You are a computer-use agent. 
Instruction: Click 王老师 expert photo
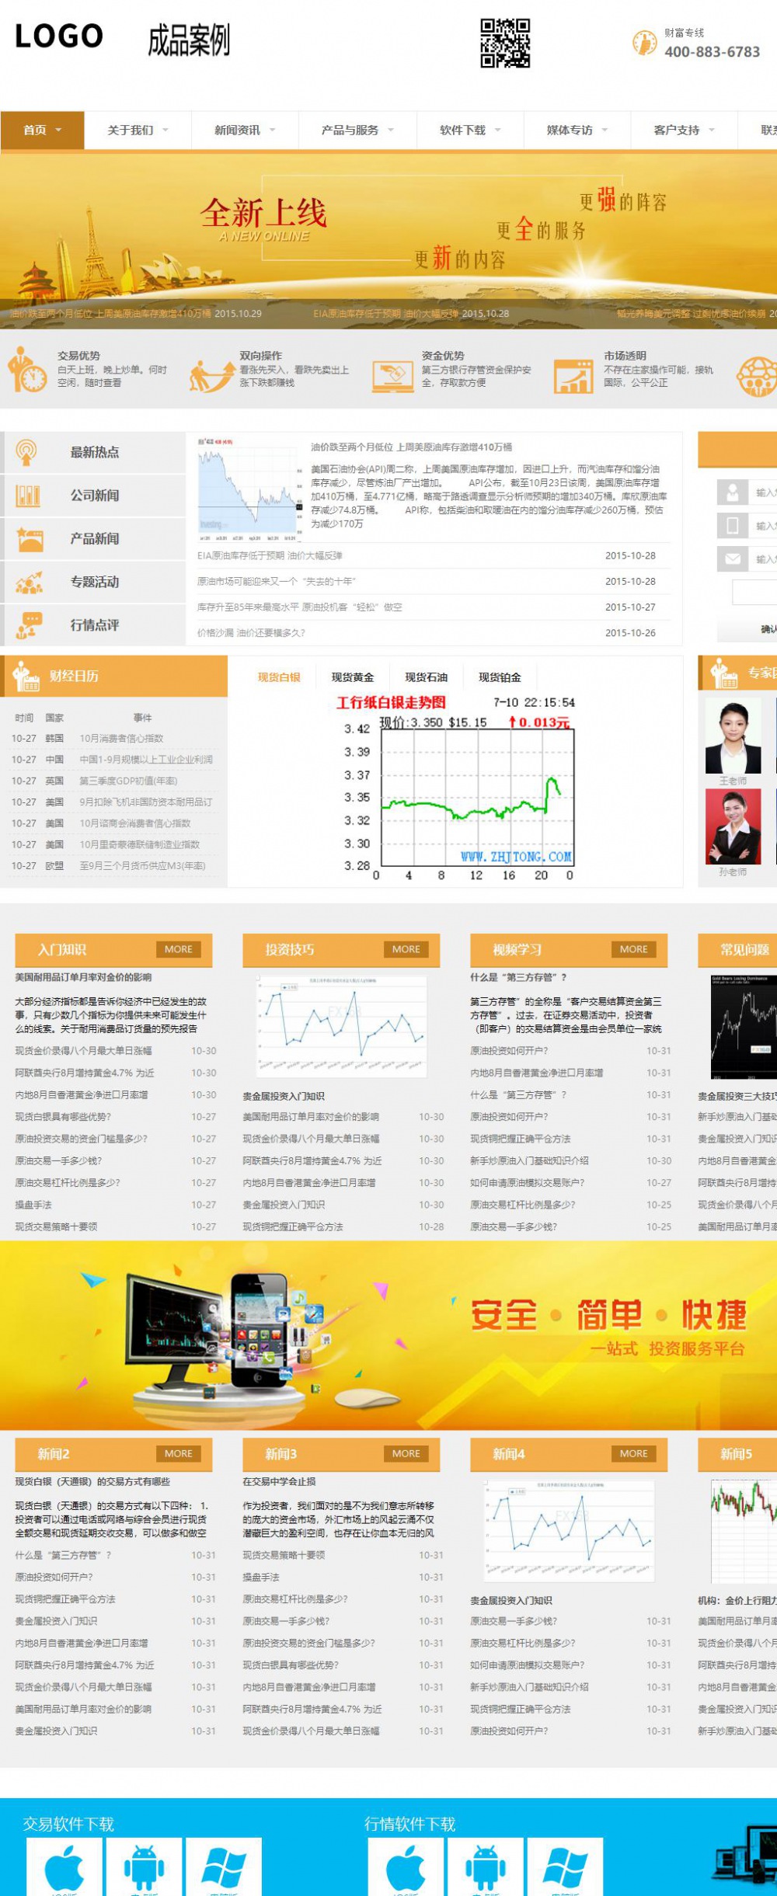coord(733,736)
